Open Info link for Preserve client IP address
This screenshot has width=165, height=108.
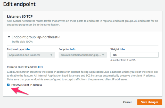pyautogui.click(x=40, y=67)
